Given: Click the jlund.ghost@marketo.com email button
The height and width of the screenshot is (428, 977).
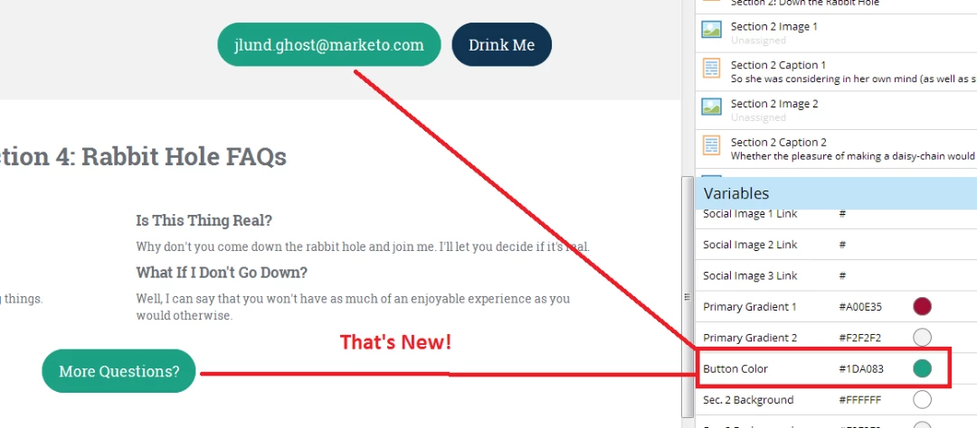Looking at the screenshot, I should click(x=329, y=45).
